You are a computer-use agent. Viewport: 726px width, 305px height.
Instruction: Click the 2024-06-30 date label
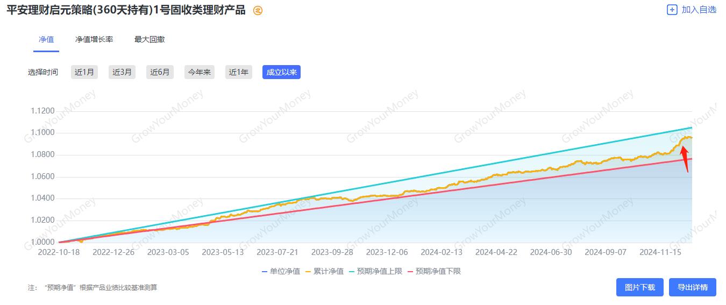(551, 252)
